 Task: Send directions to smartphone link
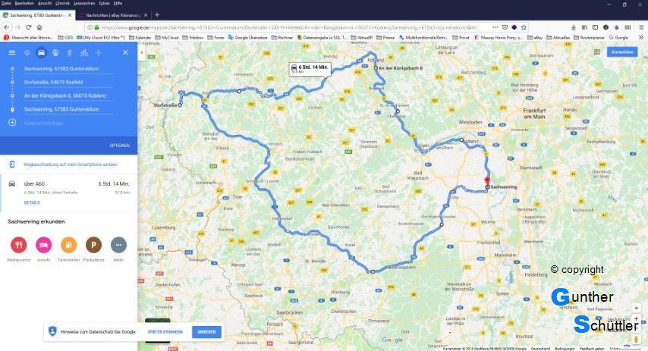(x=71, y=165)
